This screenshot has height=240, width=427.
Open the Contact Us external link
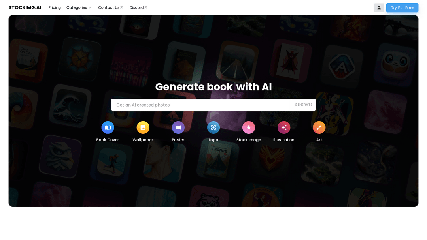pyautogui.click(x=111, y=7)
